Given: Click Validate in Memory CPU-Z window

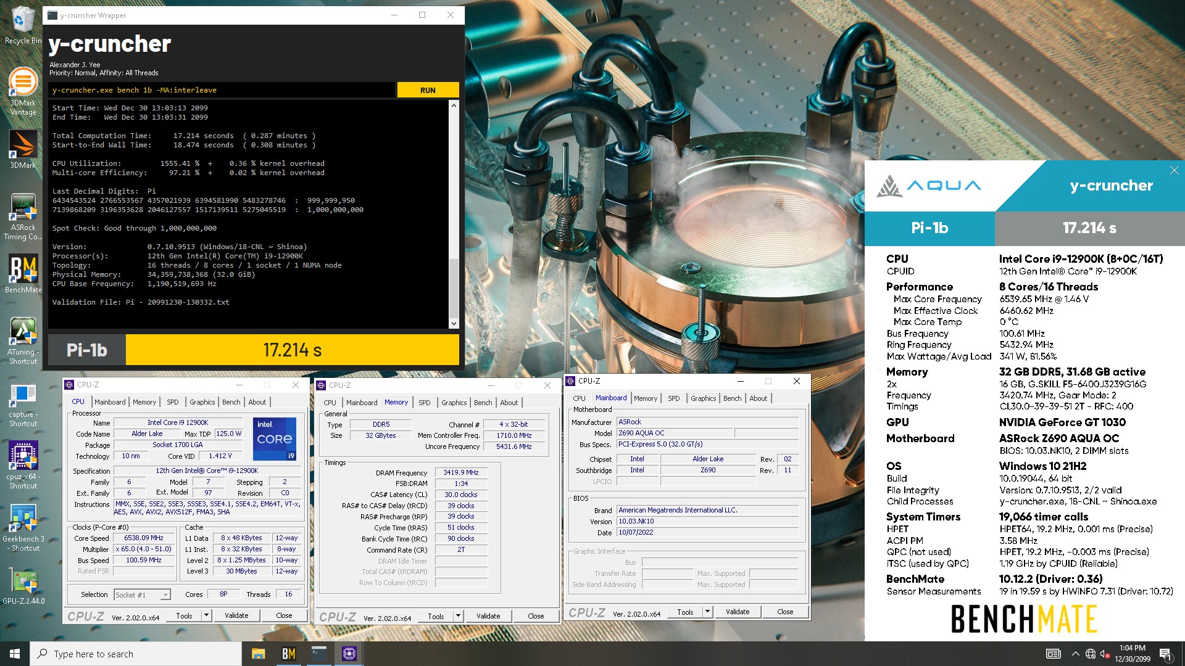Looking at the screenshot, I should [x=488, y=616].
